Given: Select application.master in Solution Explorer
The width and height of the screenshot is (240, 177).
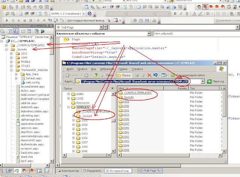Looking at the screenshot, I should (32, 124).
